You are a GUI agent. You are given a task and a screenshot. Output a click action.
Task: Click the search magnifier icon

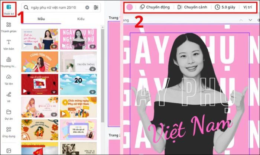(26, 7)
